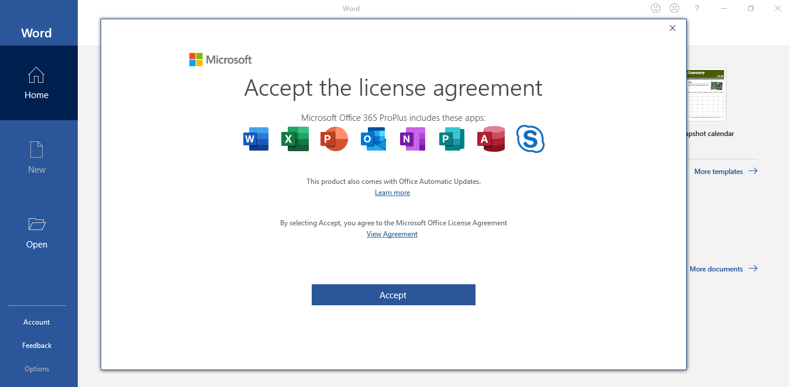This screenshot has height=387, width=789.
Task: Open the Learn more link
Action: [x=392, y=193]
